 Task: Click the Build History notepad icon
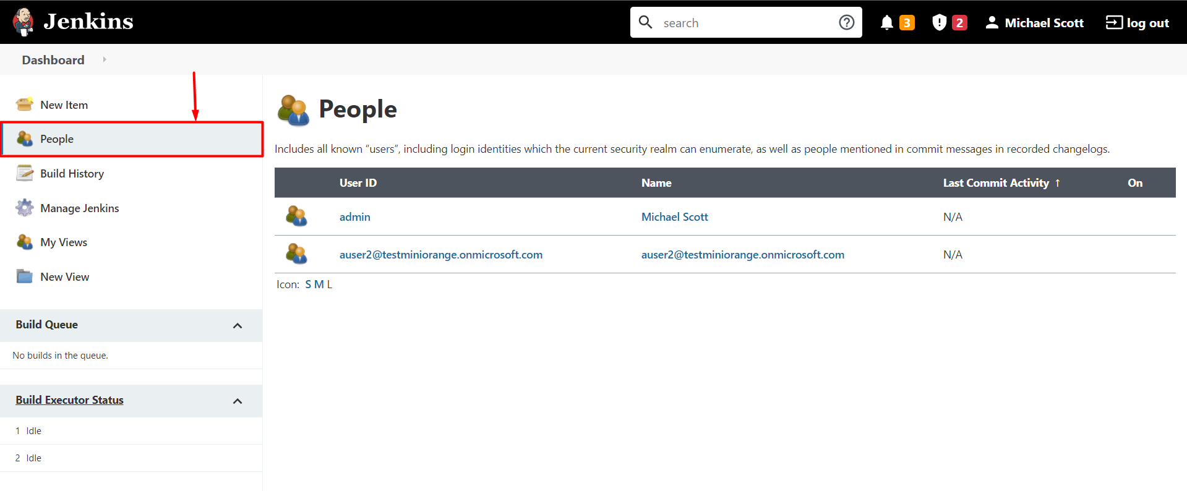pyautogui.click(x=25, y=173)
